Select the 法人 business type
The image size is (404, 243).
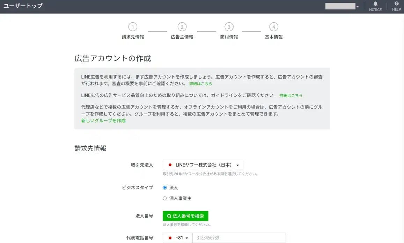tap(164, 187)
